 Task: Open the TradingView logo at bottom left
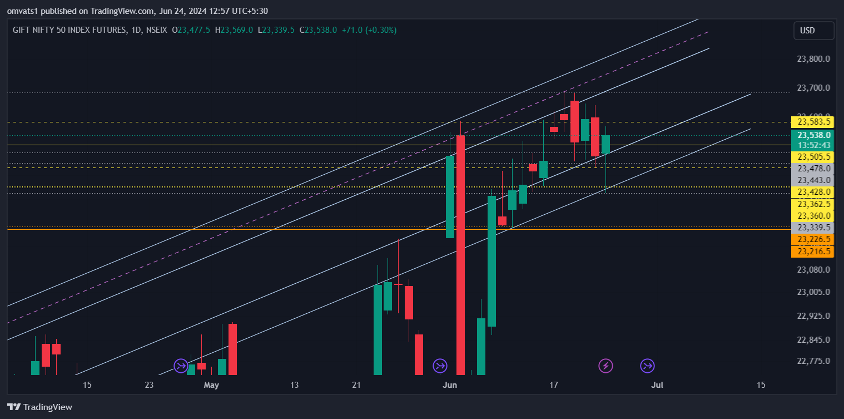39,407
